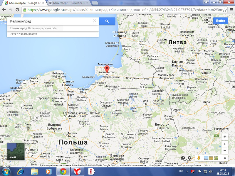Click Быдгощ Bydgoszcz city label
This screenshot has height=176, width=235.
point(54,126)
